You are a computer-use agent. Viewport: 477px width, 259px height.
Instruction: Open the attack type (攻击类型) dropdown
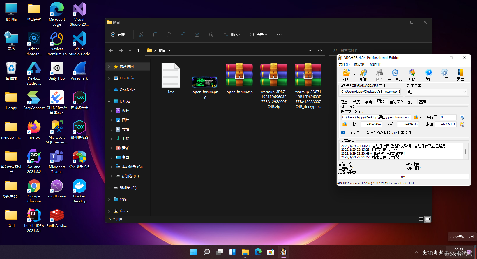point(437,92)
